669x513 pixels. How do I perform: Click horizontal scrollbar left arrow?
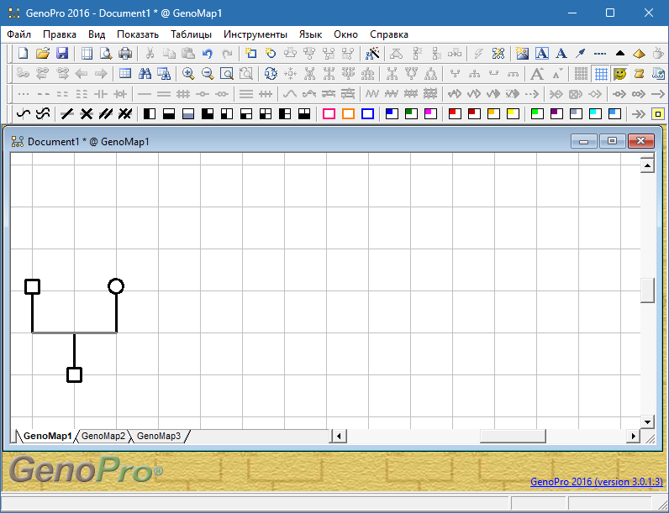[x=340, y=436]
